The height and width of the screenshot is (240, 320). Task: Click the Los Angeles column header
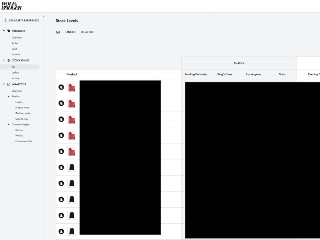tap(253, 74)
